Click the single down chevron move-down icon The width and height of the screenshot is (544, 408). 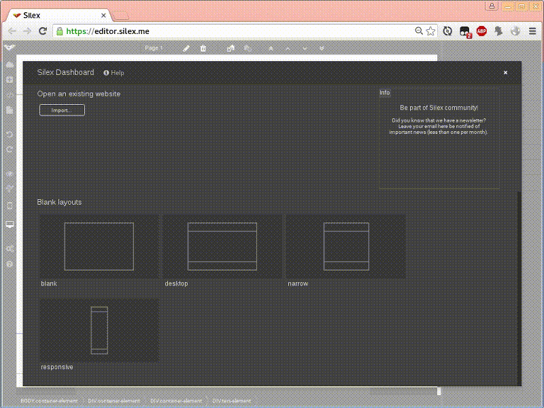pyautogui.click(x=305, y=48)
